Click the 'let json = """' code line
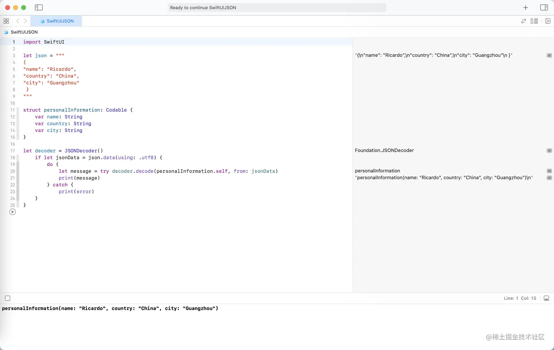The height and width of the screenshot is (350, 554). (x=44, y=56)
